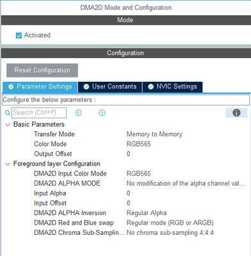This screenshot has width=251, height=256.
Task: Open DMA2D Input Color Mode value
Action: tap(139, 173)
